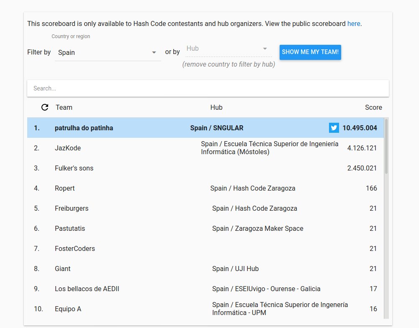This screenshot has width=419, height=328.
Task: Click '(remove country to filter by hub)' hint
Action: tap(229, 65)
